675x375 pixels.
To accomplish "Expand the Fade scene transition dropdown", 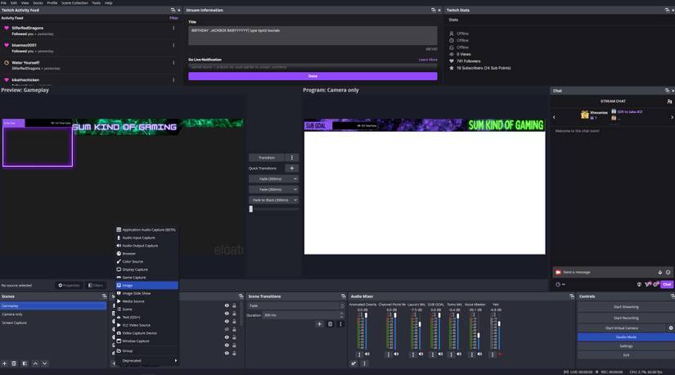I will (x=295, y=305).
